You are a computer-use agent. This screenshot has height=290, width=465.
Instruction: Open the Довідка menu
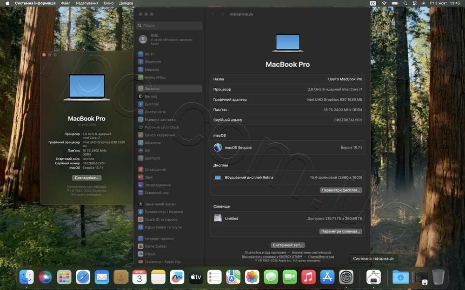click(126, 3)
